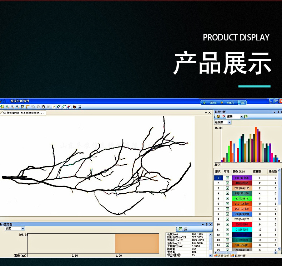Click the fit-to-window icon in toolbar
The height and width of the screenshot is (266, 282).
point(22,107)
